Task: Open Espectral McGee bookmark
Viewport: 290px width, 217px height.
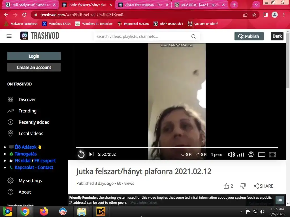Action: point(133,24)
